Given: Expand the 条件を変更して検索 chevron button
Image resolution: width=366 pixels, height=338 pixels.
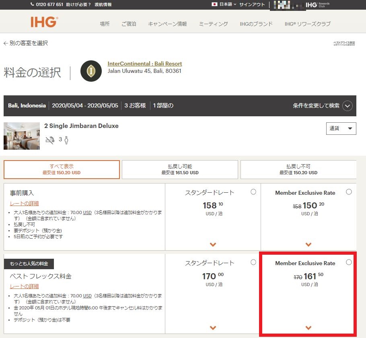Looking at the screenshot, I should [x=347, y=106].
